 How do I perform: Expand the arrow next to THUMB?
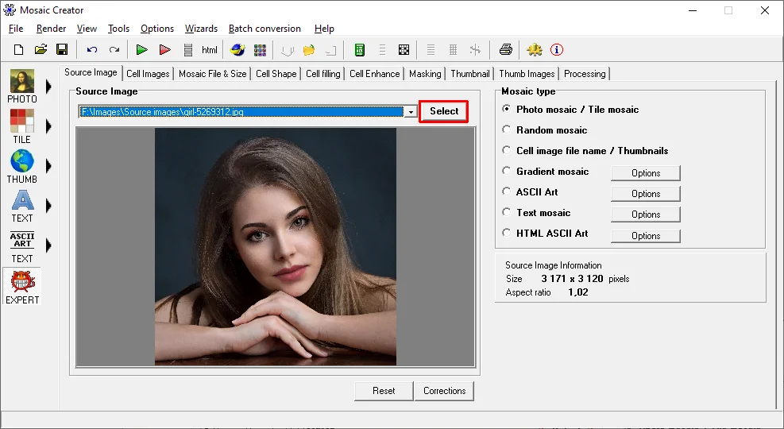click(48, 165)
